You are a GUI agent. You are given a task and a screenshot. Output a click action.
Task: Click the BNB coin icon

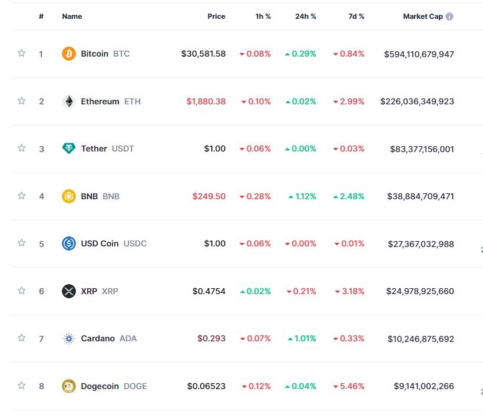pyautogui.click(x=69, y=196)
